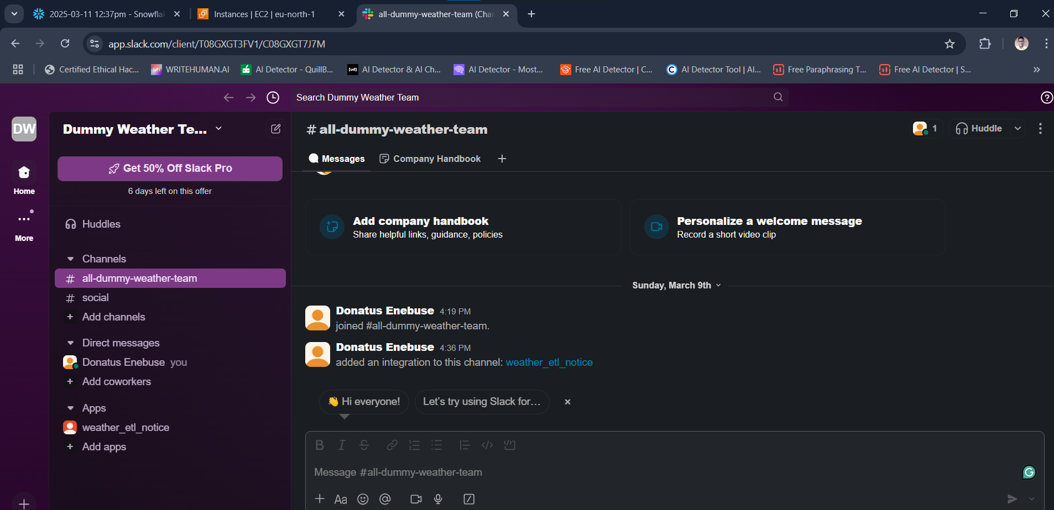Open the Sunday, March 9th date dropdown
The height and width of the screenshot is (510, 1054).
tap(676, 285)
